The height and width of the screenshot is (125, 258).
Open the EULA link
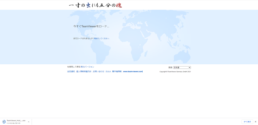coord(108,72)
